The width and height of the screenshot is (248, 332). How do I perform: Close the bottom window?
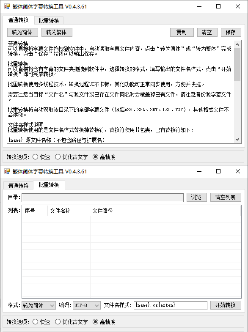click(x=238, y=171)
